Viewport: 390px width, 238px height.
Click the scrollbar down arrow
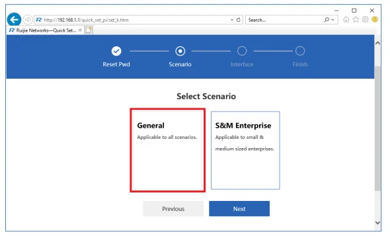click(377, 222)
